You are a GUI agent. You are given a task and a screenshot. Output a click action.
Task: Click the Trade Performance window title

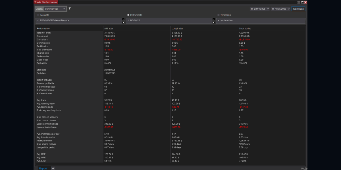pos(45,2)
